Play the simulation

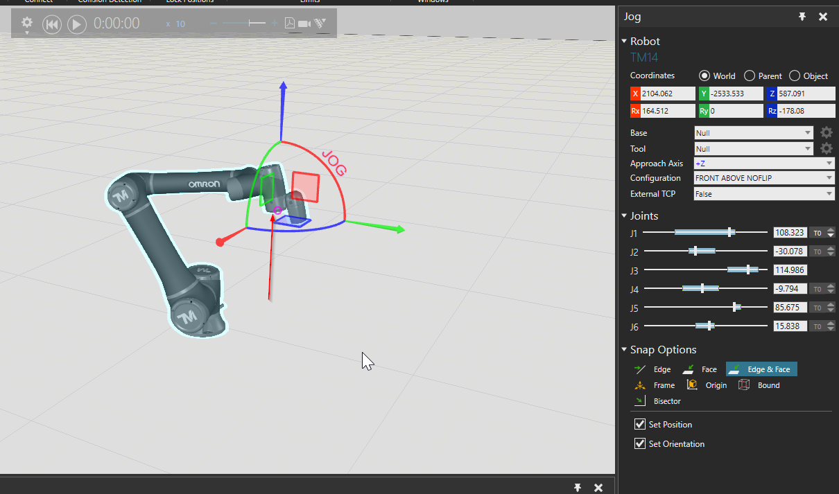click(76, 24)
